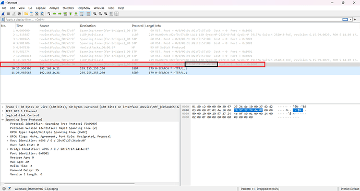Select Forward Delay: 15 field
This screenshot has width=360, height=191.
[25, 170]
